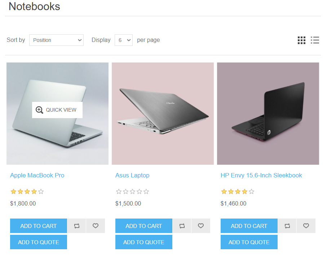Click the HP Envy Sleekbook product image
Image resolution: width=327 pixels, height=259 pixels.
(x=268, y=113)
